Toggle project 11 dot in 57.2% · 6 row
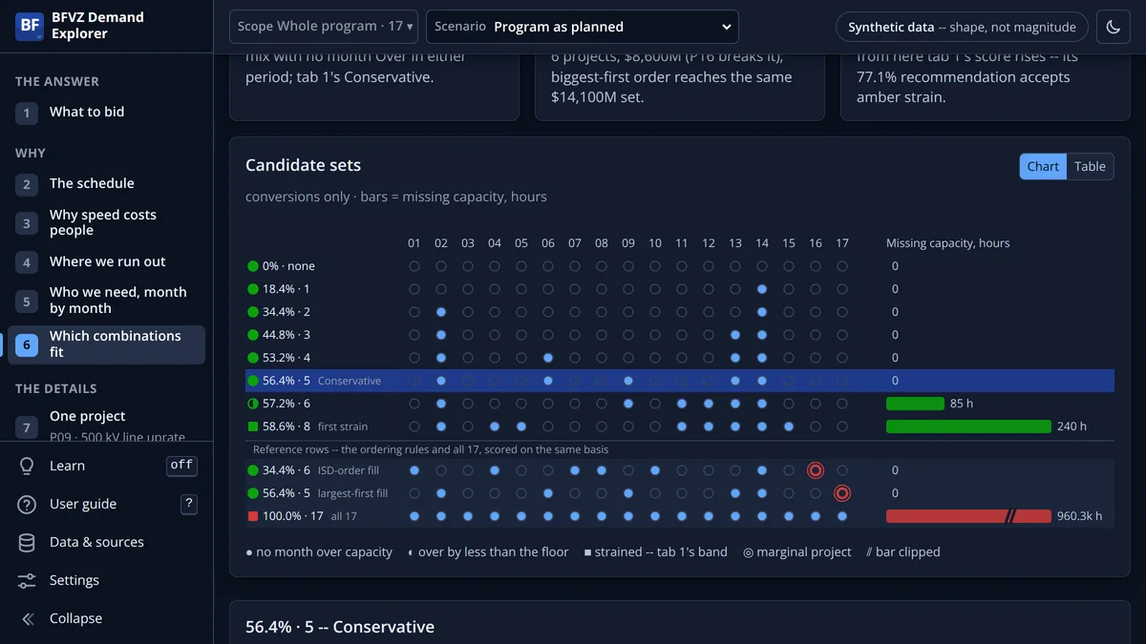 point(681,404)
